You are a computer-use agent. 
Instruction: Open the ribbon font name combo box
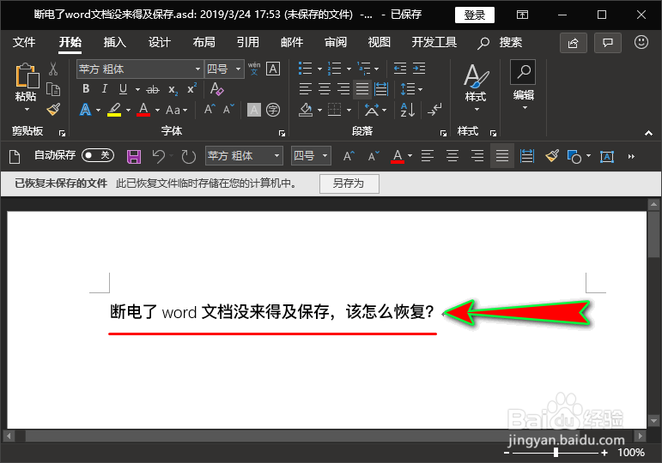pos(139,69)
